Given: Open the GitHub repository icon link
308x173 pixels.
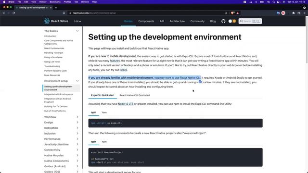Looking at the screenshot, I should pyautogui.click(x=223, y=21).
